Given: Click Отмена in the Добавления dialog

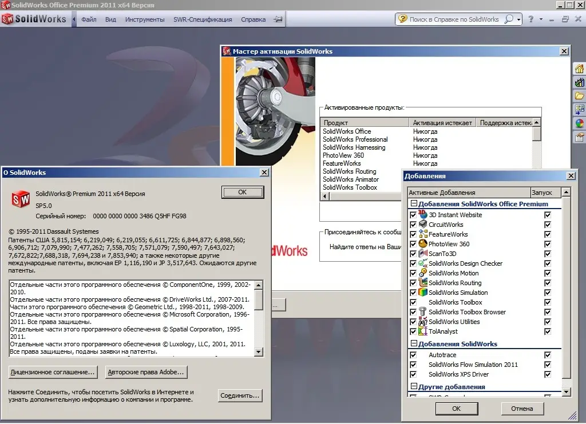Looking at the screenshot, I should (522, 409).
